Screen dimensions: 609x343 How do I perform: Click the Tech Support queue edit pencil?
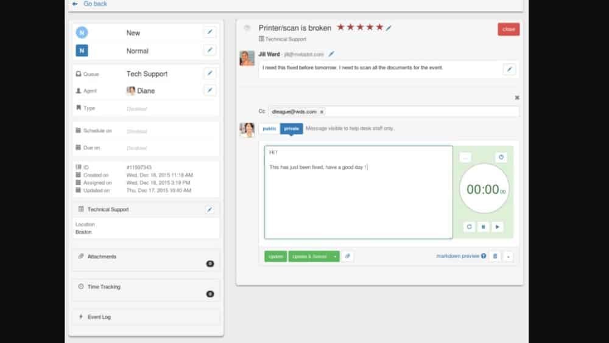pyautogui.click(x=209, y=74)
